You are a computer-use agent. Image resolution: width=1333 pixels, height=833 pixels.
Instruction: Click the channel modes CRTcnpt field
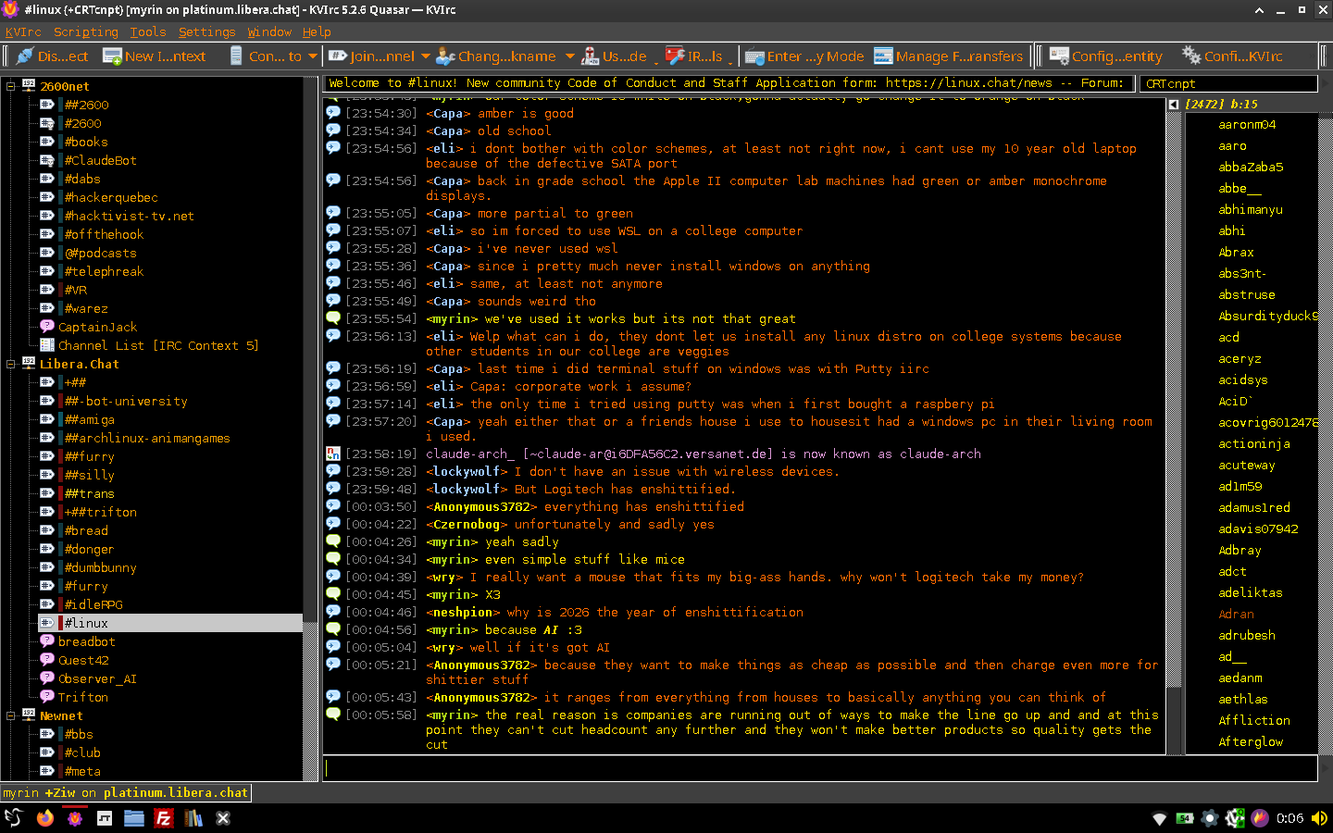coord(1228,83)
